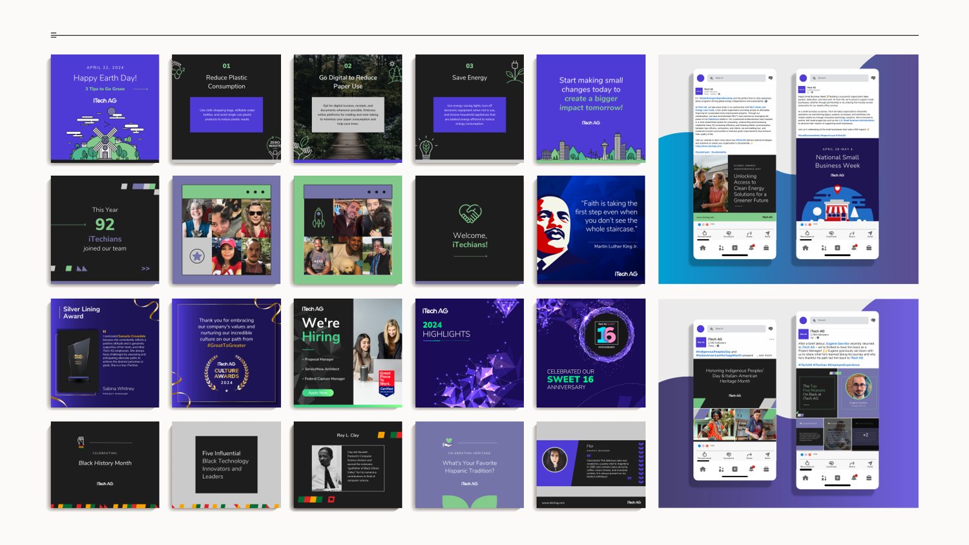Open Go Digital to Reduce Paper Use card

[348, 108]
